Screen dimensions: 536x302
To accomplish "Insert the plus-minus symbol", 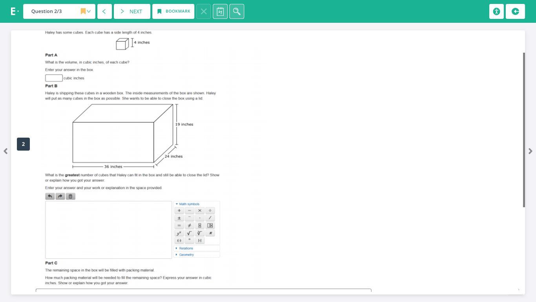I will tap(179, 218).
